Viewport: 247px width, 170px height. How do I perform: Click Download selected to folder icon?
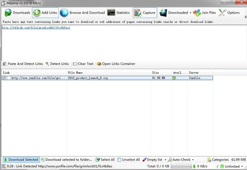point(43,160)
